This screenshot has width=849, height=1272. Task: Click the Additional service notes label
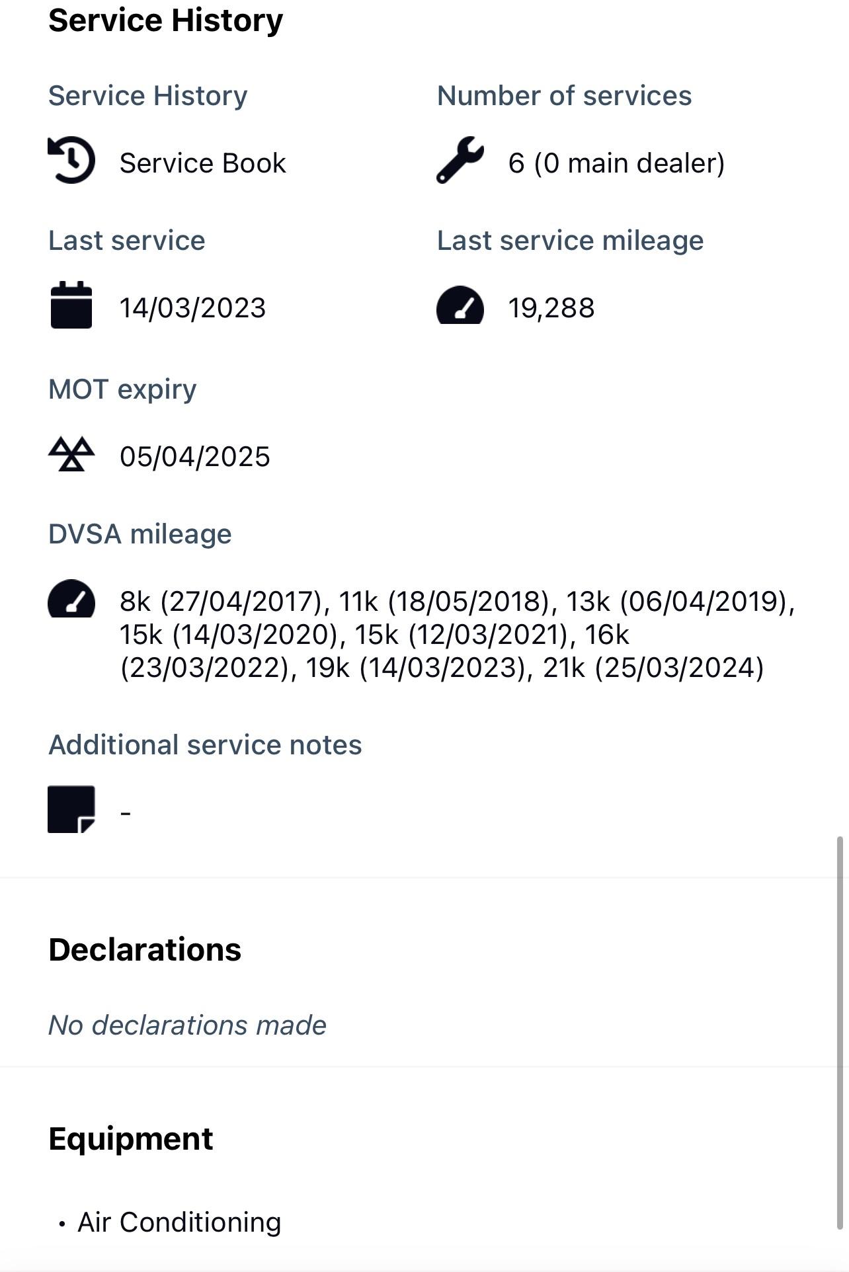[x=205, y=745]
